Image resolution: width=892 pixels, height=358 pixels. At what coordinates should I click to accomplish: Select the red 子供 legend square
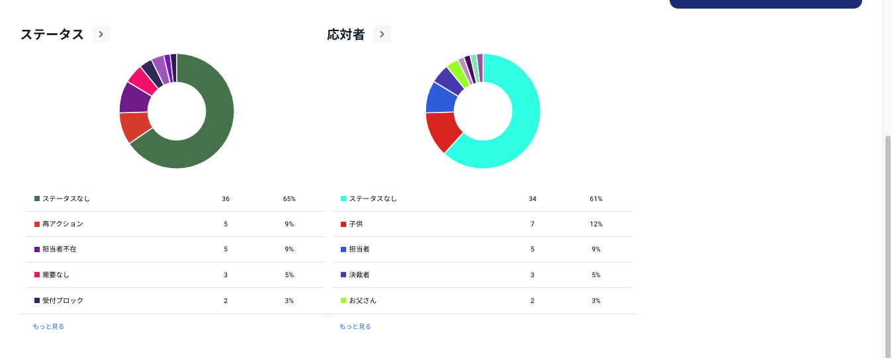343,224
